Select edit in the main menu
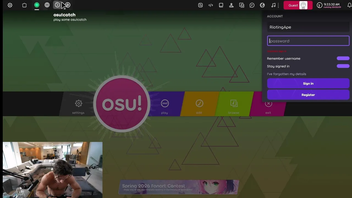The width and height of the screenshot is (352, 198). point(199,107)
